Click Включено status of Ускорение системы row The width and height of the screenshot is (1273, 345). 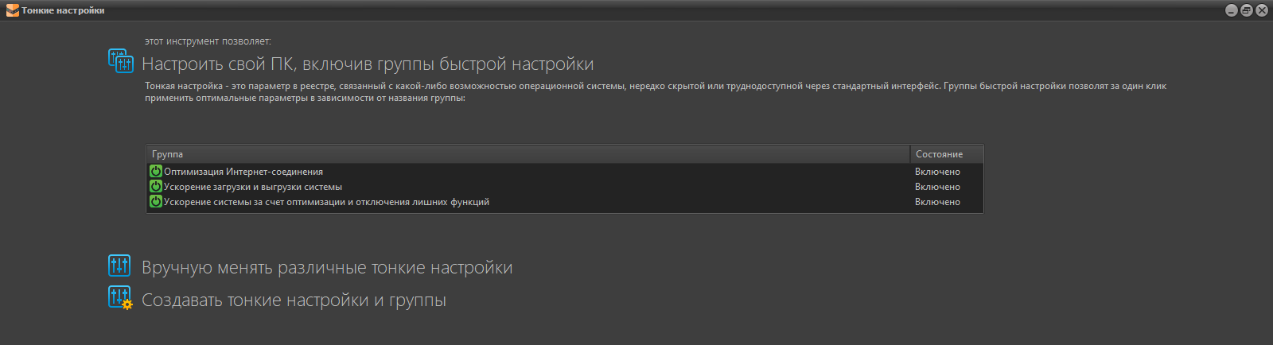(x=937, y=202)
